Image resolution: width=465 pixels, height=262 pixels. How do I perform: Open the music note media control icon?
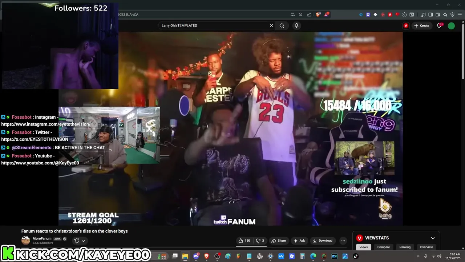click(x=423, y=15)
